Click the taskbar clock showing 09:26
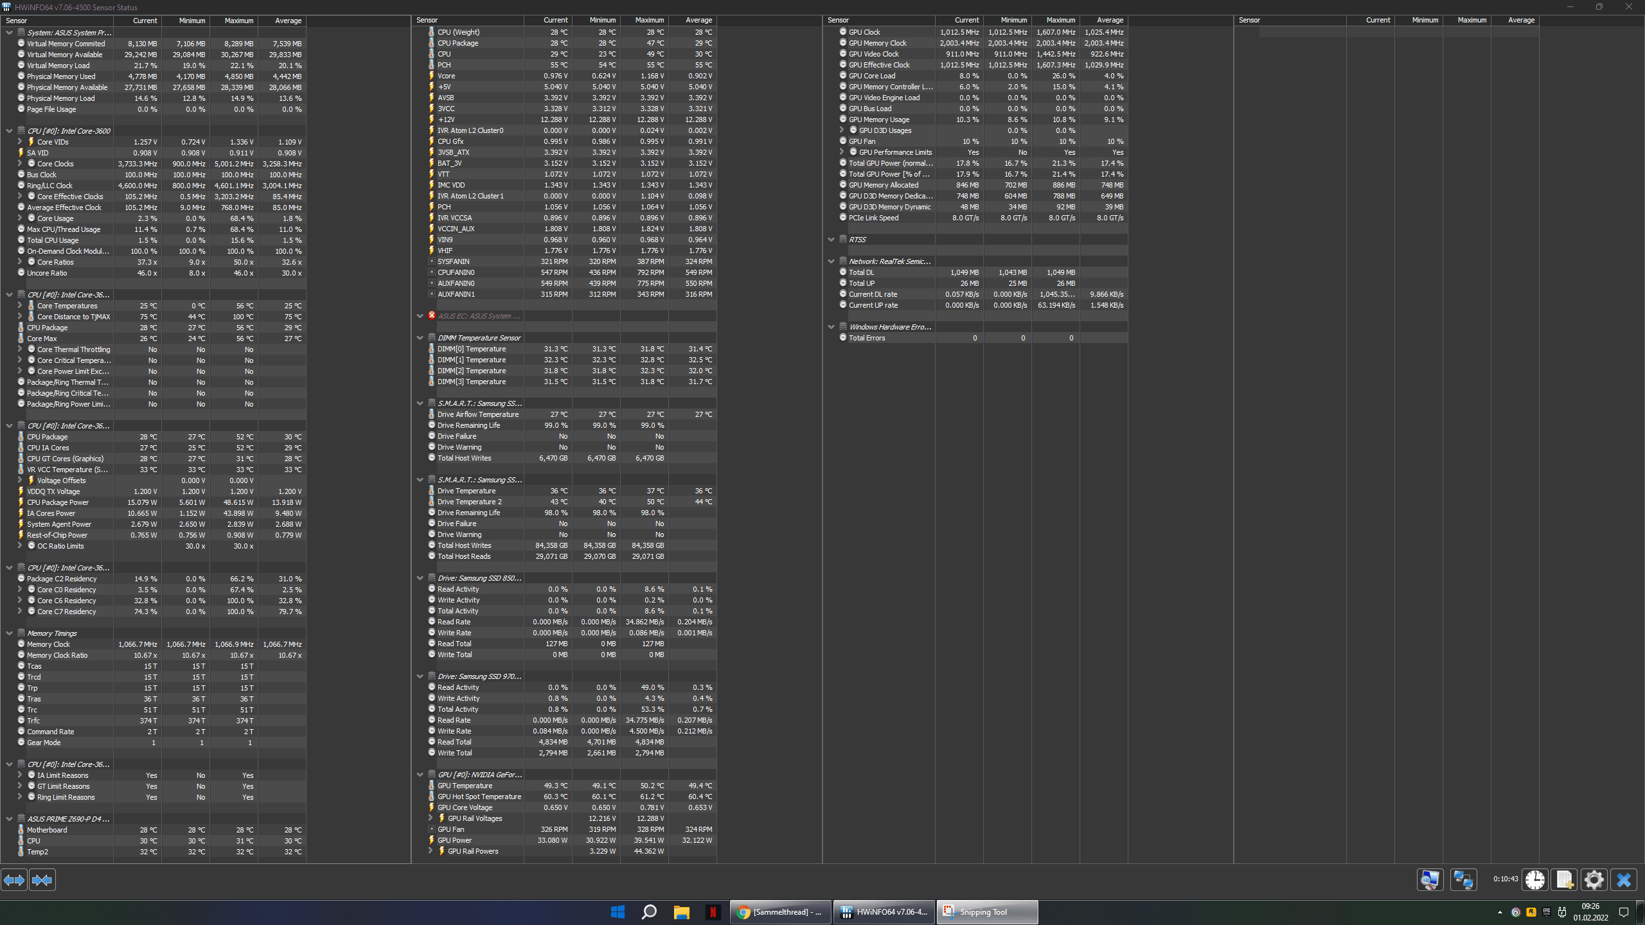This screenshot has width=1645, height=925. tap(1591, 912)
